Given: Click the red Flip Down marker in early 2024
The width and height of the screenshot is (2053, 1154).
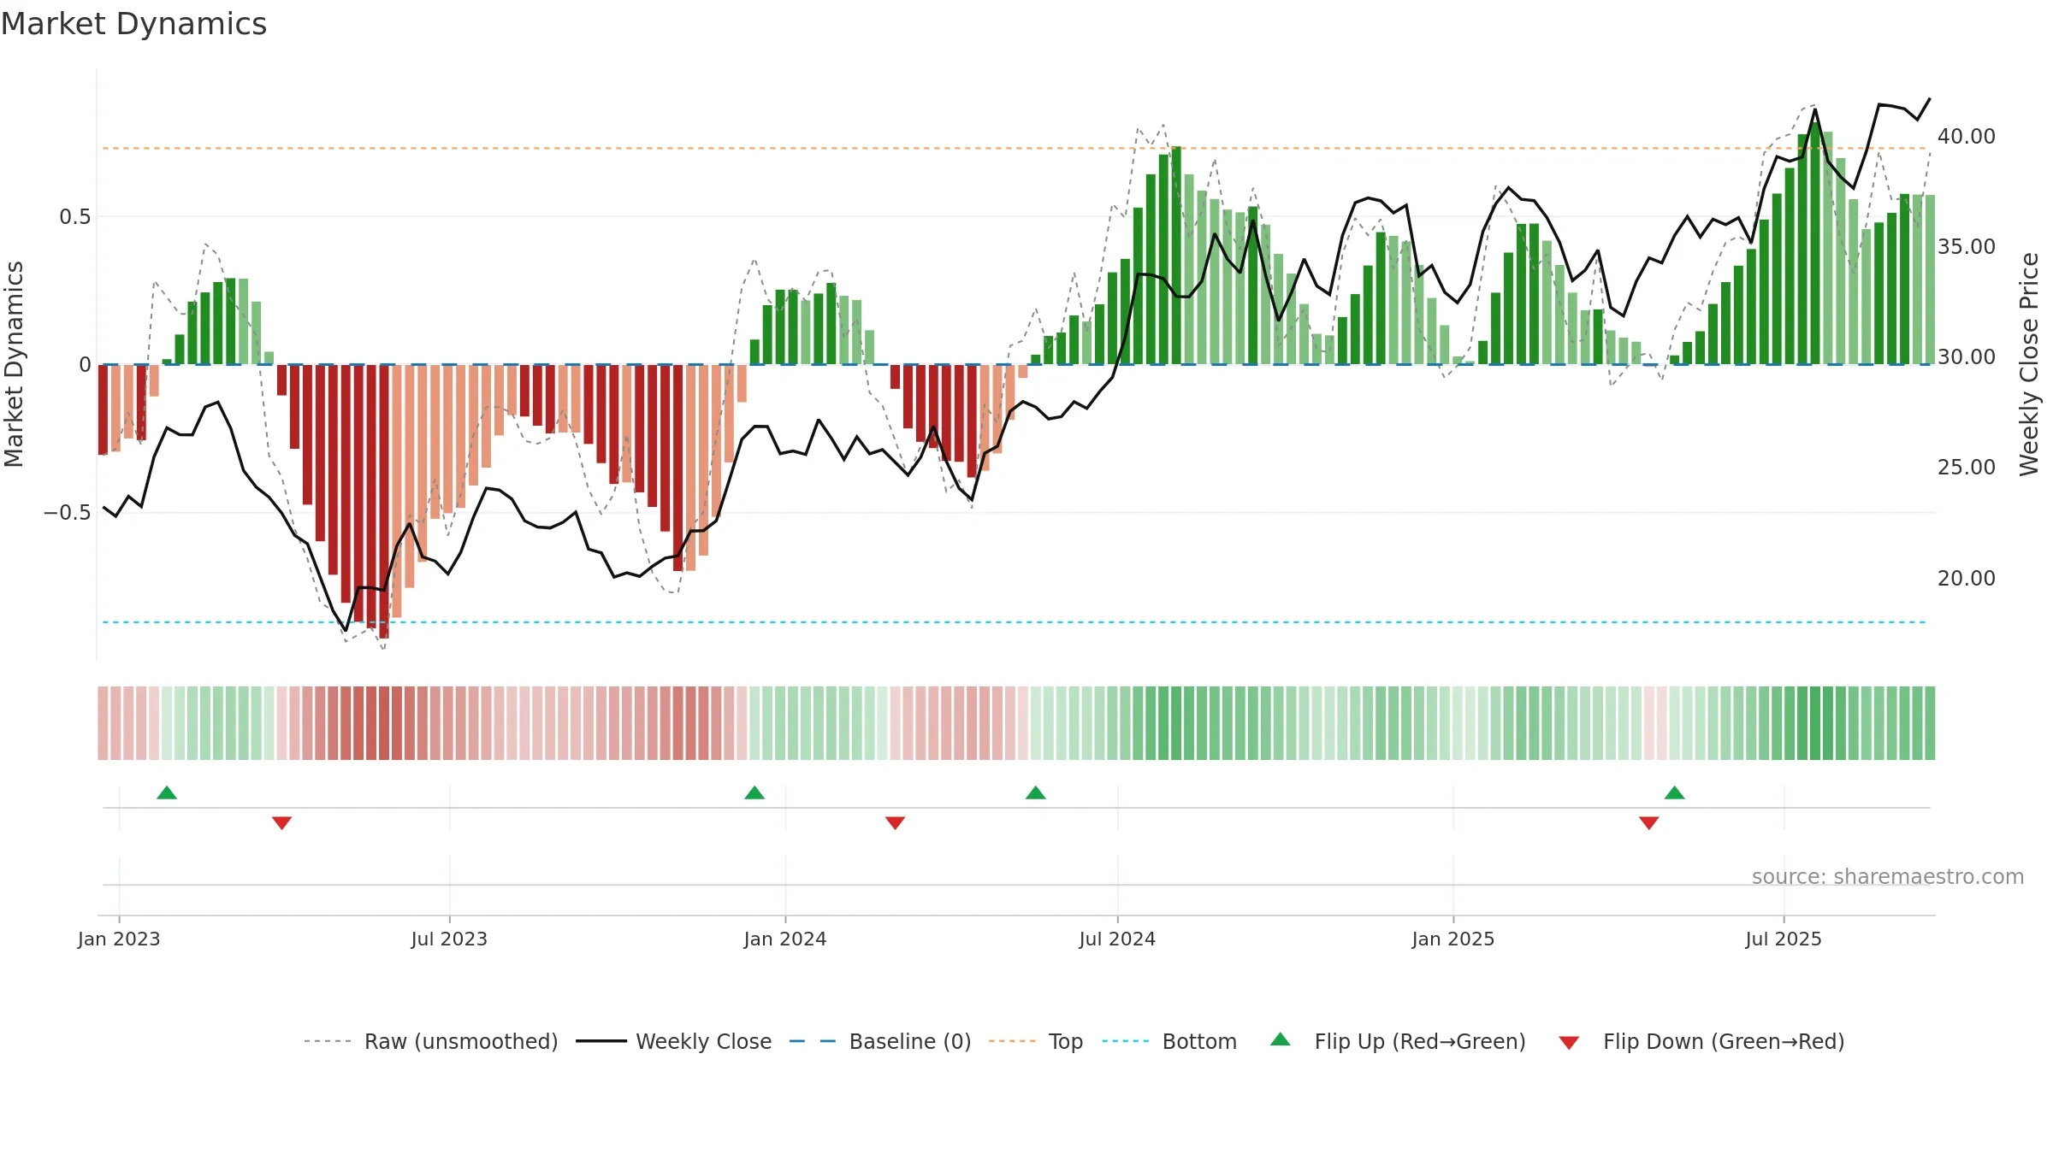Looking at the screenshot, I should click(x=895, y=823).
